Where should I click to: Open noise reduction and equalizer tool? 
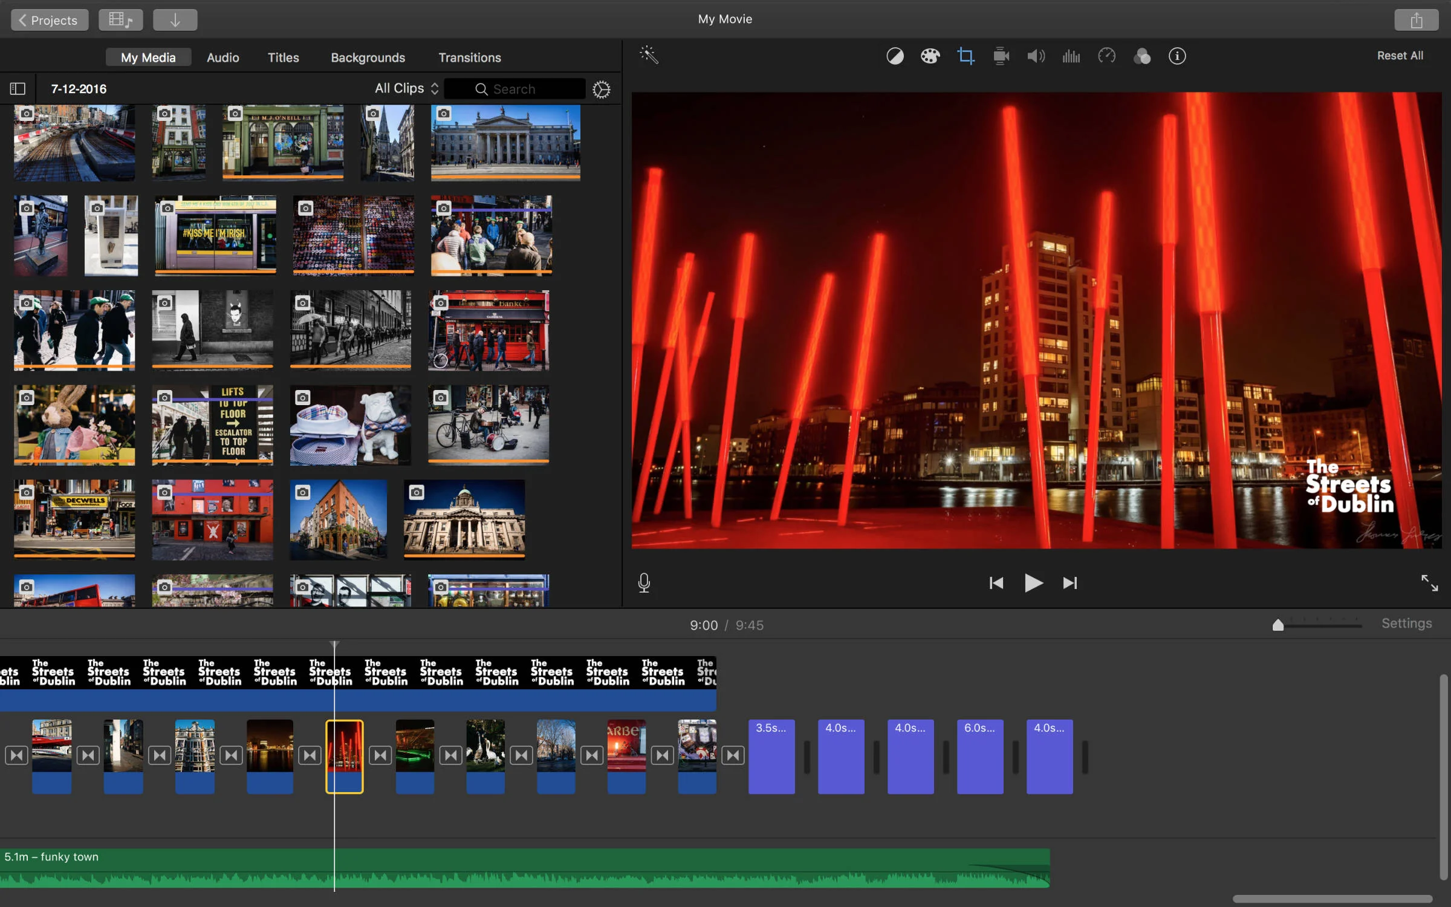(x=1071, y=56)
